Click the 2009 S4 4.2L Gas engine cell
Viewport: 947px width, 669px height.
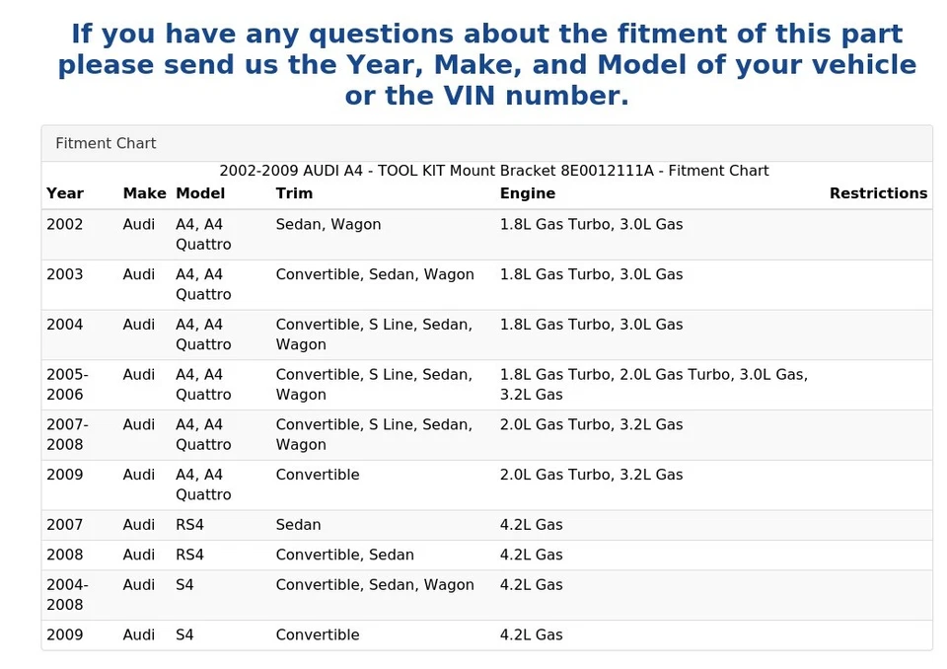531,635
